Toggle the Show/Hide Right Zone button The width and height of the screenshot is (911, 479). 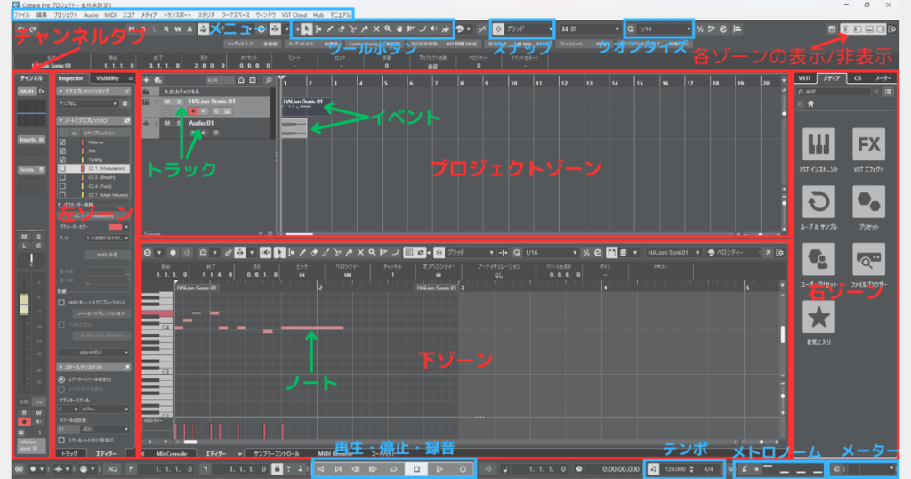coord(881,29)
